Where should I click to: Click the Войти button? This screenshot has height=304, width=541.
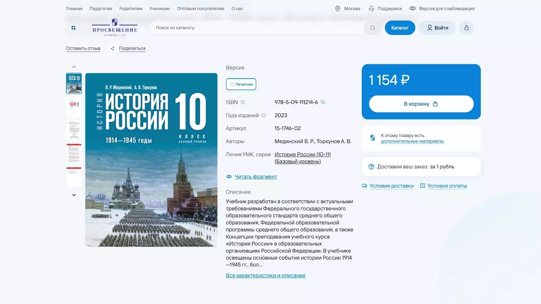tap(437, 28)
